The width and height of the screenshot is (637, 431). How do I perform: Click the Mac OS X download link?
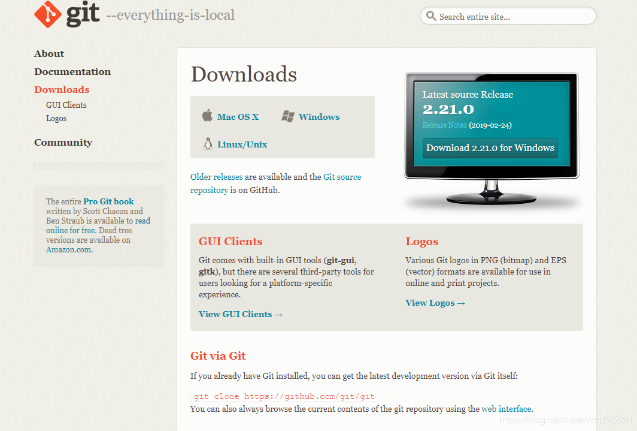click(238, 117)
